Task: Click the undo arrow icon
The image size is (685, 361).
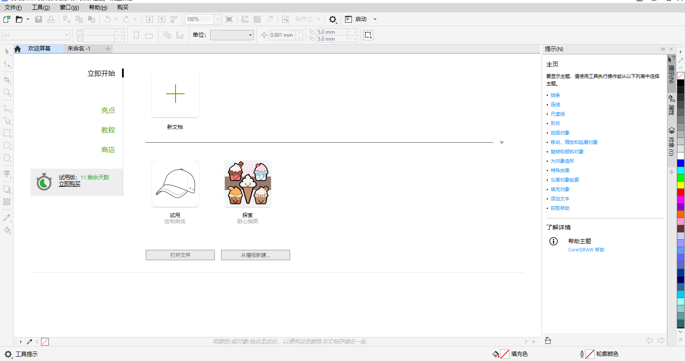Action: (107, 19)
